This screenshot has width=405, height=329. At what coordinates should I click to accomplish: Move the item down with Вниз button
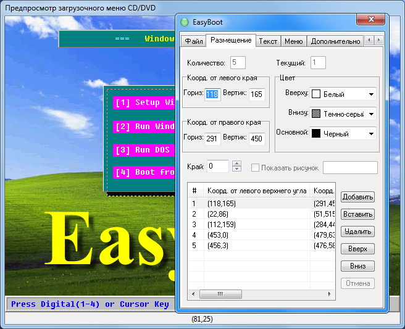pyautogui.click(x=357, y=266)
